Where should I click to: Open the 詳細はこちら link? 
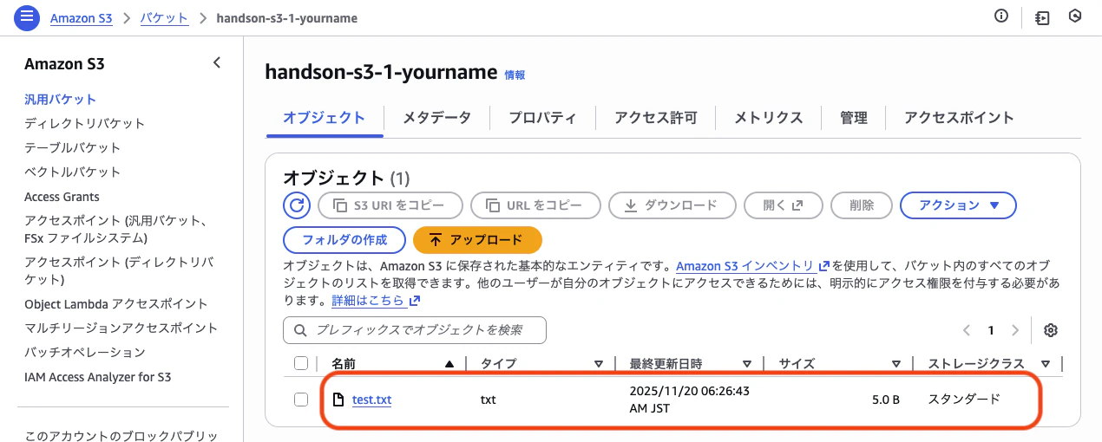click(x=376, y=300)
